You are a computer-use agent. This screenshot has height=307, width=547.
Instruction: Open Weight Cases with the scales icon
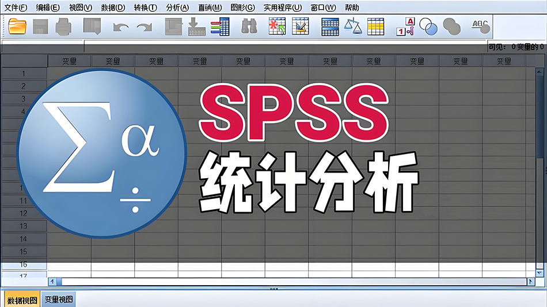click(353, 26)
